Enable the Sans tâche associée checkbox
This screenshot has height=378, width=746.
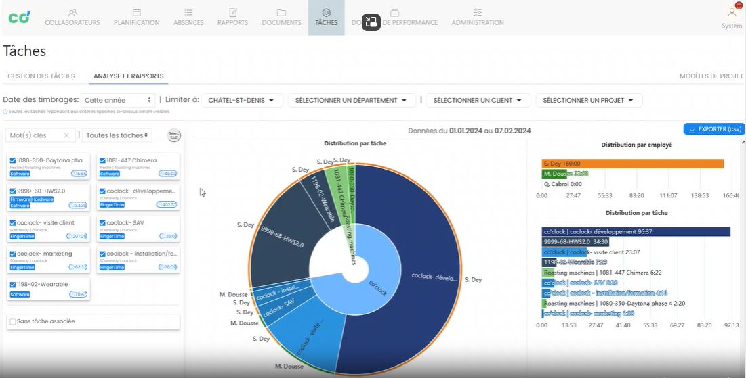[x=13, y=321]
